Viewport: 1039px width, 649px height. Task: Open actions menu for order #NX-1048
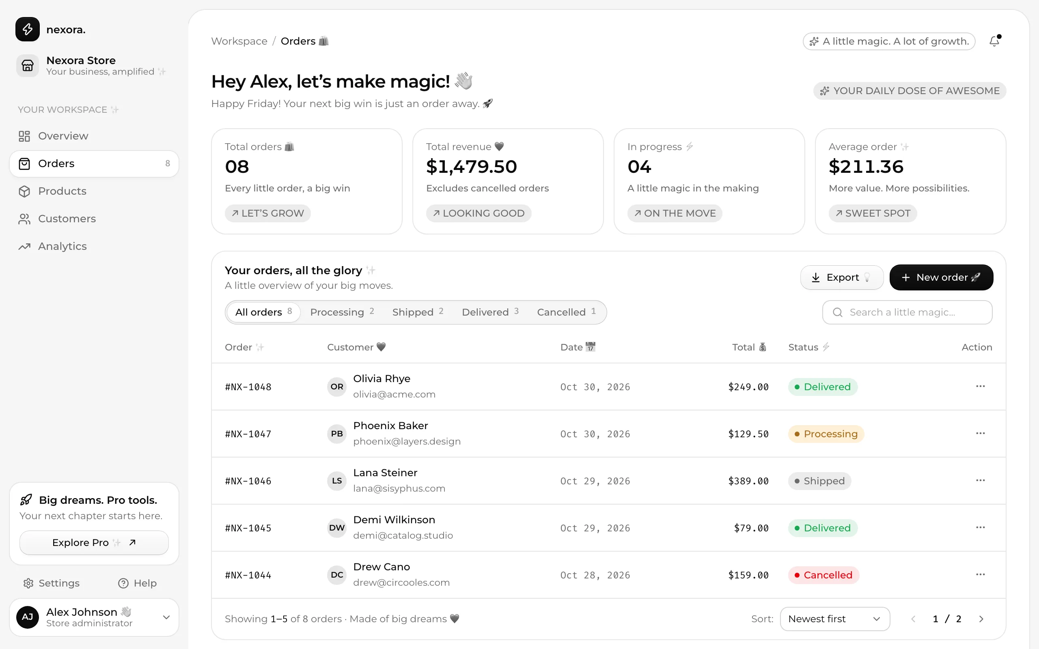[x=980, y=386]
